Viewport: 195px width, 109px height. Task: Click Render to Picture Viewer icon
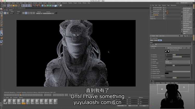click(x=36, y=6)
